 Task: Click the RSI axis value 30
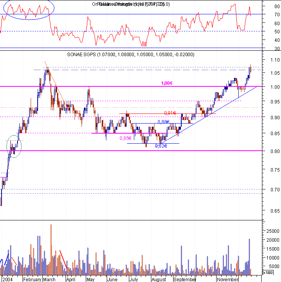(x=277, y=48)
